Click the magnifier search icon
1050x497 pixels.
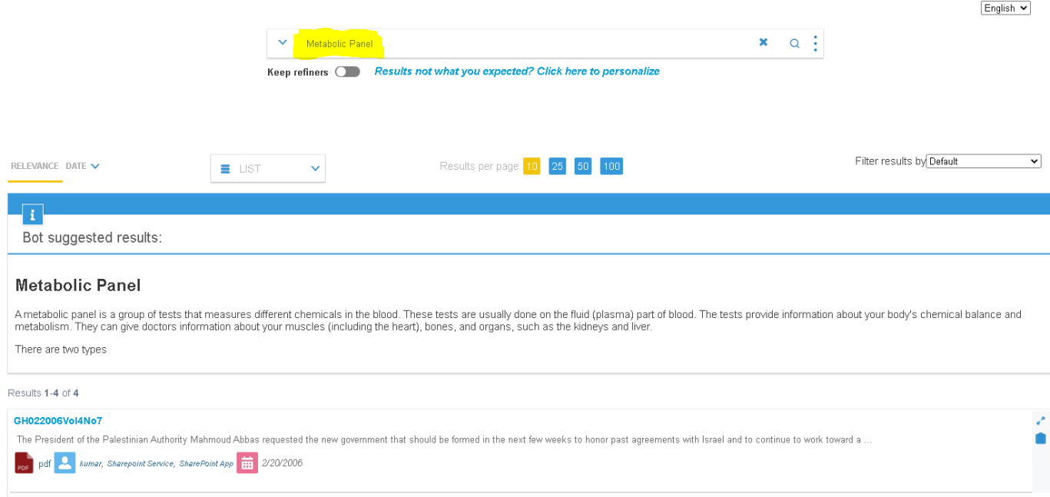[794, 44]
